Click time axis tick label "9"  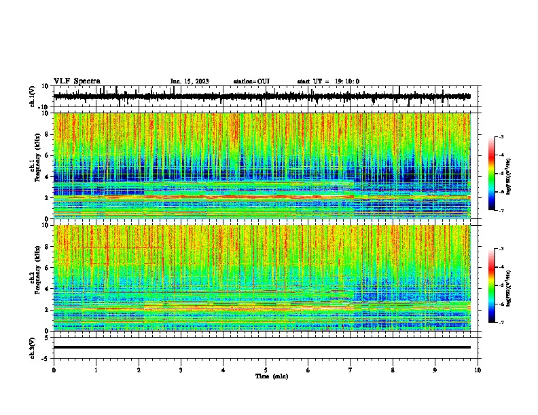click(435, 370)
